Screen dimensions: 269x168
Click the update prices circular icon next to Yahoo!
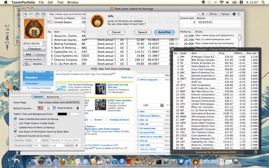234,14
